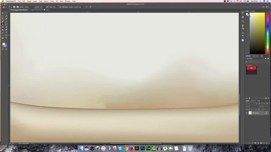The image size is (271, 152).
Task: Select the Type tool
Action: pos(6,33)
